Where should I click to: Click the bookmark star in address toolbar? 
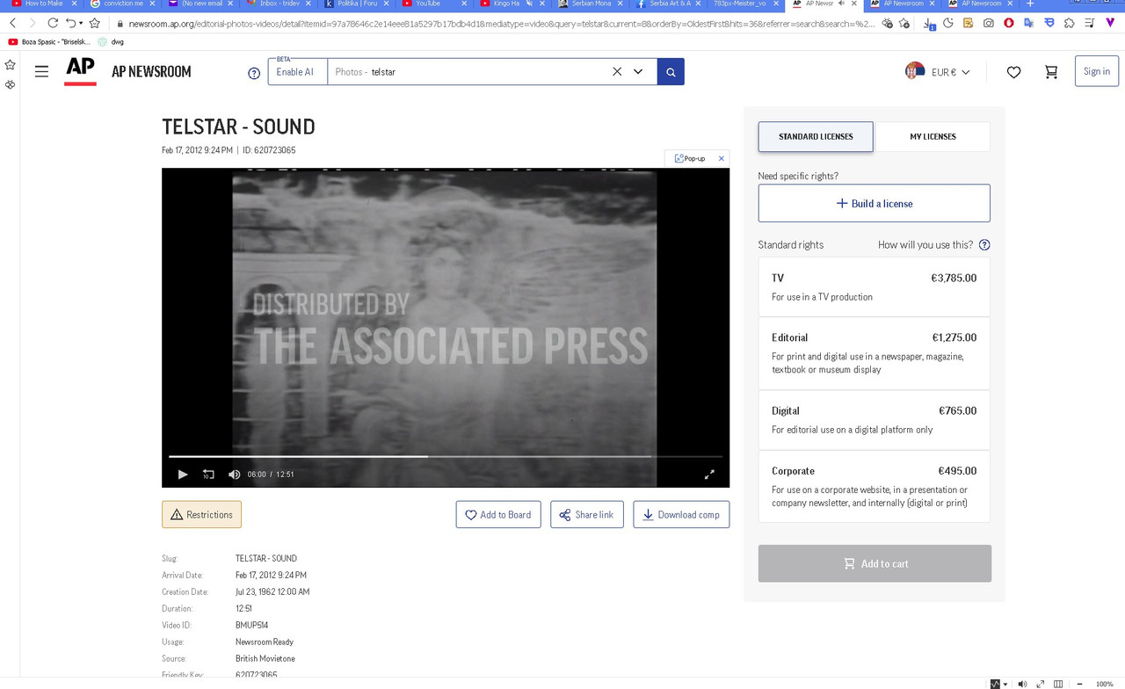[x=95, y=23]
